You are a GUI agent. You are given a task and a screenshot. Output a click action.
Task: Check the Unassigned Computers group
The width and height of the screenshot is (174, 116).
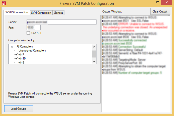17,50
